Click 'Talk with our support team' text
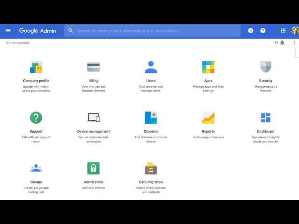The width and height of the screenshot is (299, 224). pos(36,139)
